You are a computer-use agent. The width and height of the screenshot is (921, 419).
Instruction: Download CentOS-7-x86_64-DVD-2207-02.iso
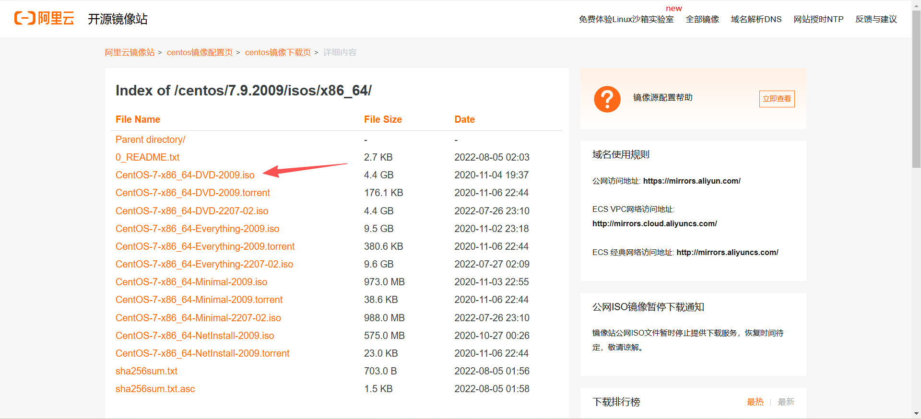(x=192, y=211)
